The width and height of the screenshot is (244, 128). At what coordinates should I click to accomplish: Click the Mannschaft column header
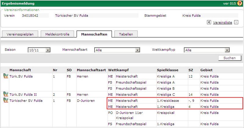(20, 70)
